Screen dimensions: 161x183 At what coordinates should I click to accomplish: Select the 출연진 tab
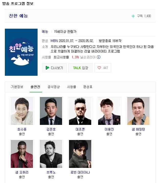pyautogui.click(x=36, y=87)
